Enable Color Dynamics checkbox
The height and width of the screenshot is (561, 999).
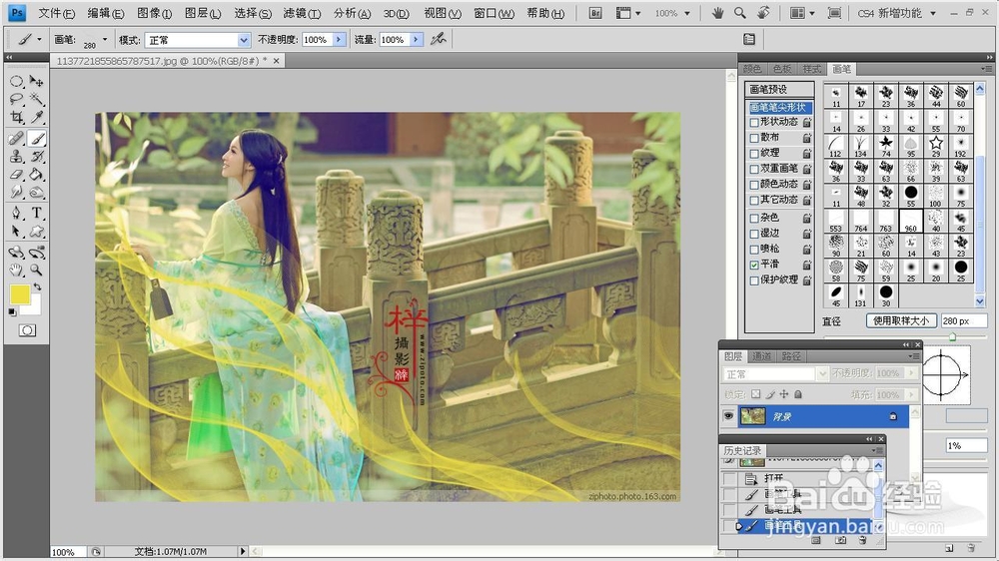[x=754, y=185]
